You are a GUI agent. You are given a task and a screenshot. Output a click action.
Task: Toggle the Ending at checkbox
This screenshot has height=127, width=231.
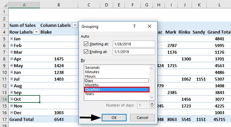[86, 52]
